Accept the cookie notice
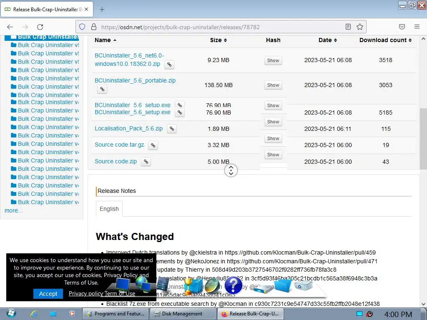The image size is (427, 320). coord(48,294)
